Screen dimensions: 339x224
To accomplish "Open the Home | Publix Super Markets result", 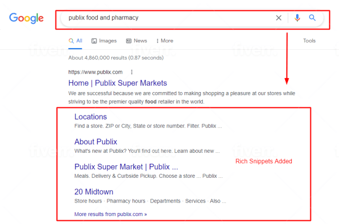I will point(118,83).
